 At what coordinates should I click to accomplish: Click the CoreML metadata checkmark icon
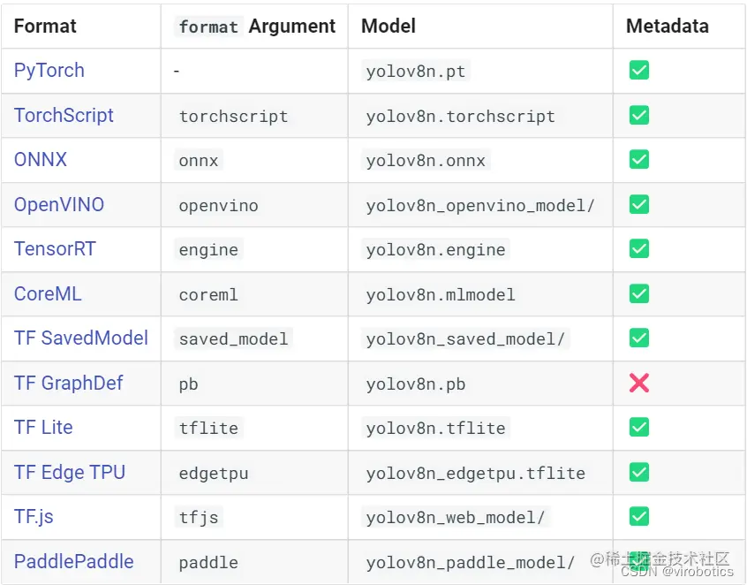pyautogui.click(x=639, y=294)
